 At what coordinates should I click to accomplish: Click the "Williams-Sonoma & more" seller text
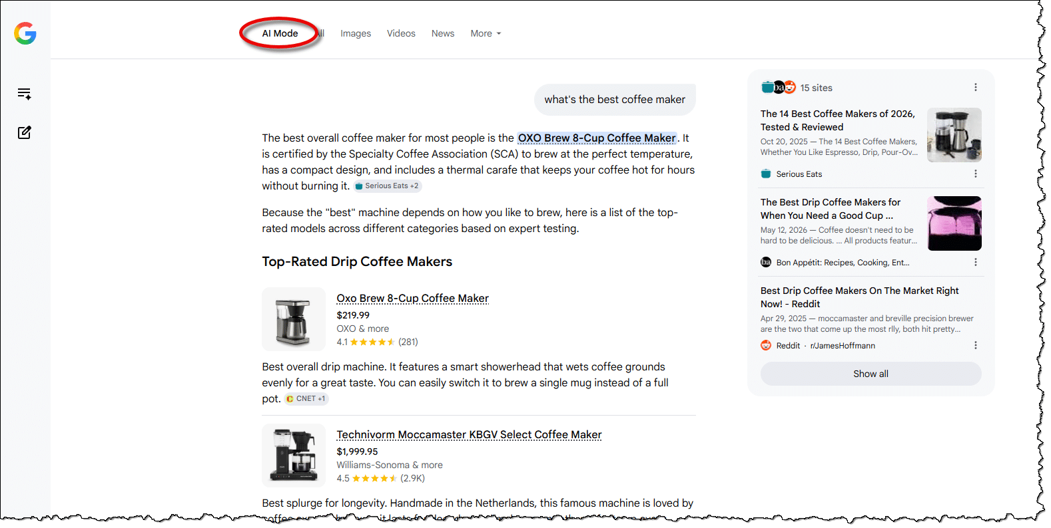[x=390, y=465]
